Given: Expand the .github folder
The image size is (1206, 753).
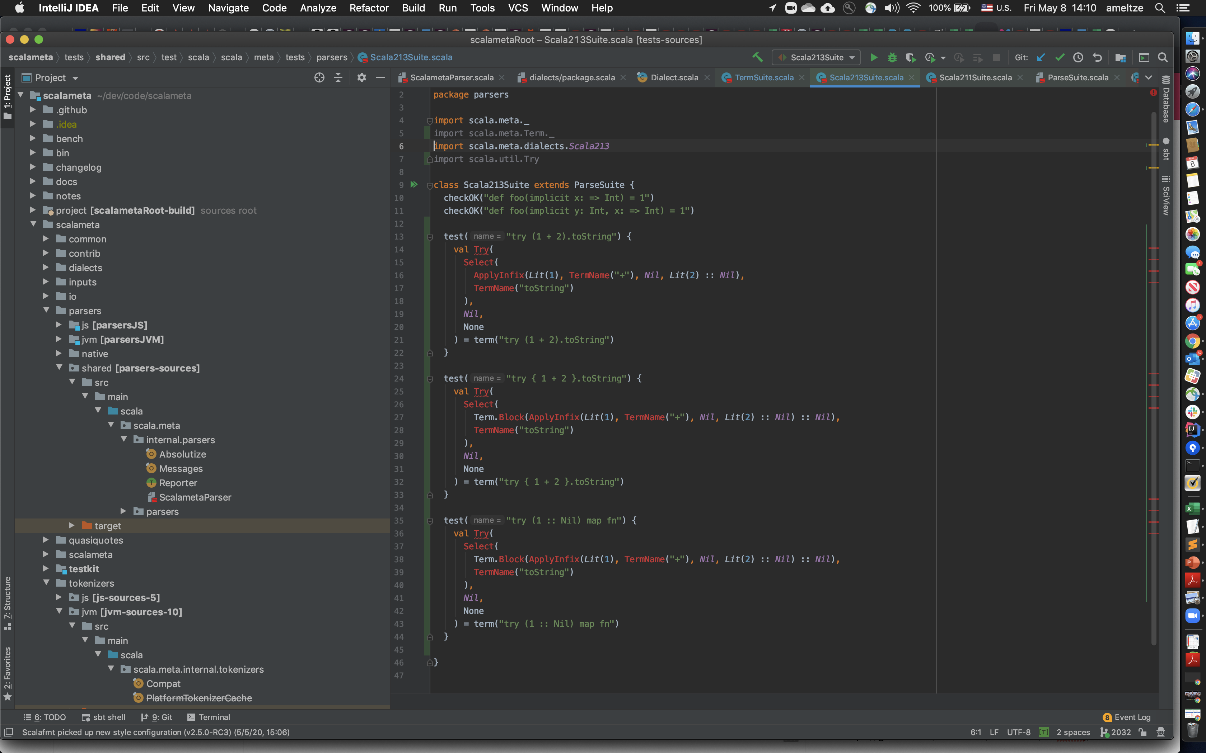Looking at the screenshot, I should click(x=32, y=110).
